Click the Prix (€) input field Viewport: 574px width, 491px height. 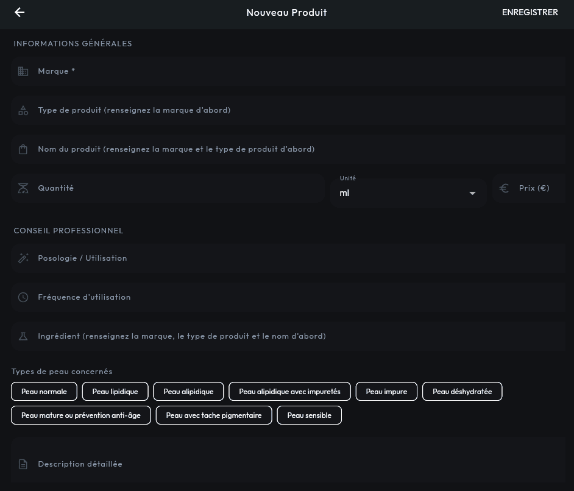point(529,188)
